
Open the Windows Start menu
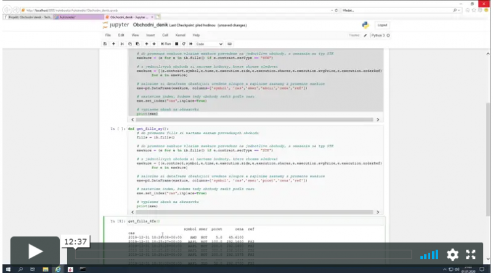point(8,269)
